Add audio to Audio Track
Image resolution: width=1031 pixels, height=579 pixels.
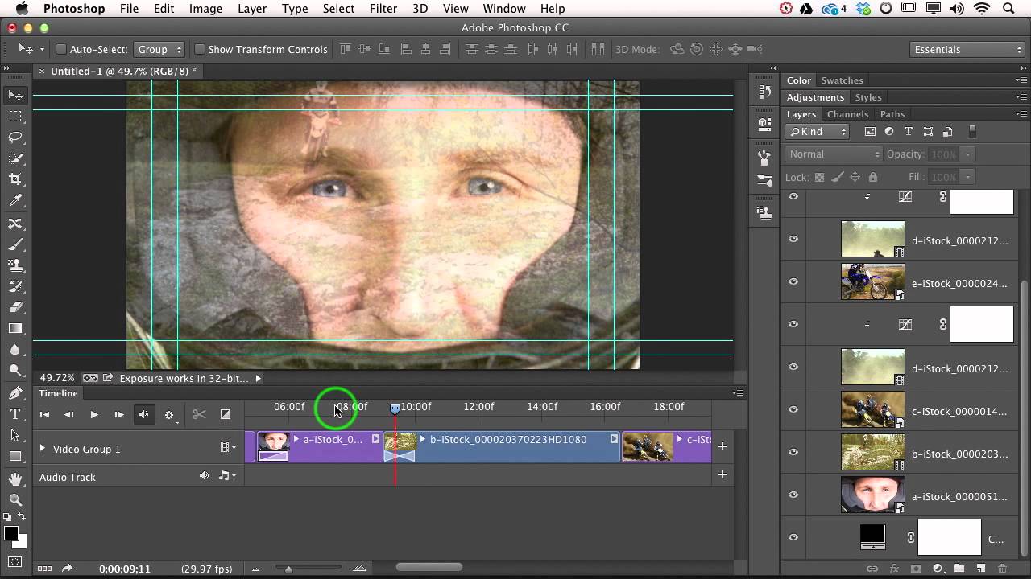point(723,475)
